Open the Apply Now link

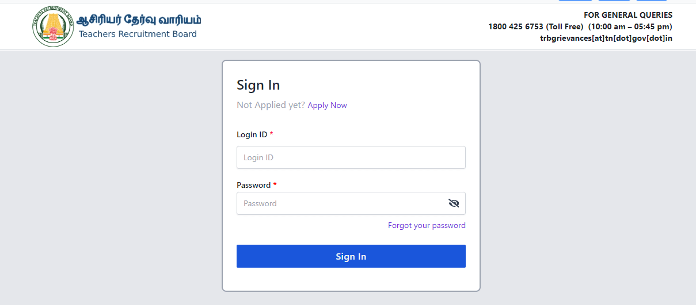tap(327, 105)
